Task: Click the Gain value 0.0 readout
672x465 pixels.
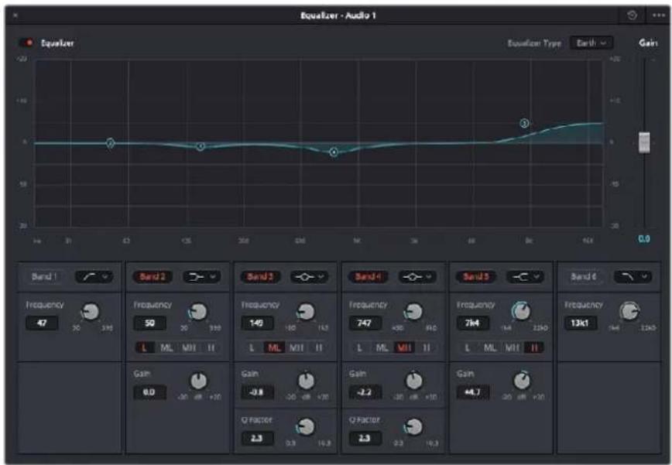Action: coord(644,239)
